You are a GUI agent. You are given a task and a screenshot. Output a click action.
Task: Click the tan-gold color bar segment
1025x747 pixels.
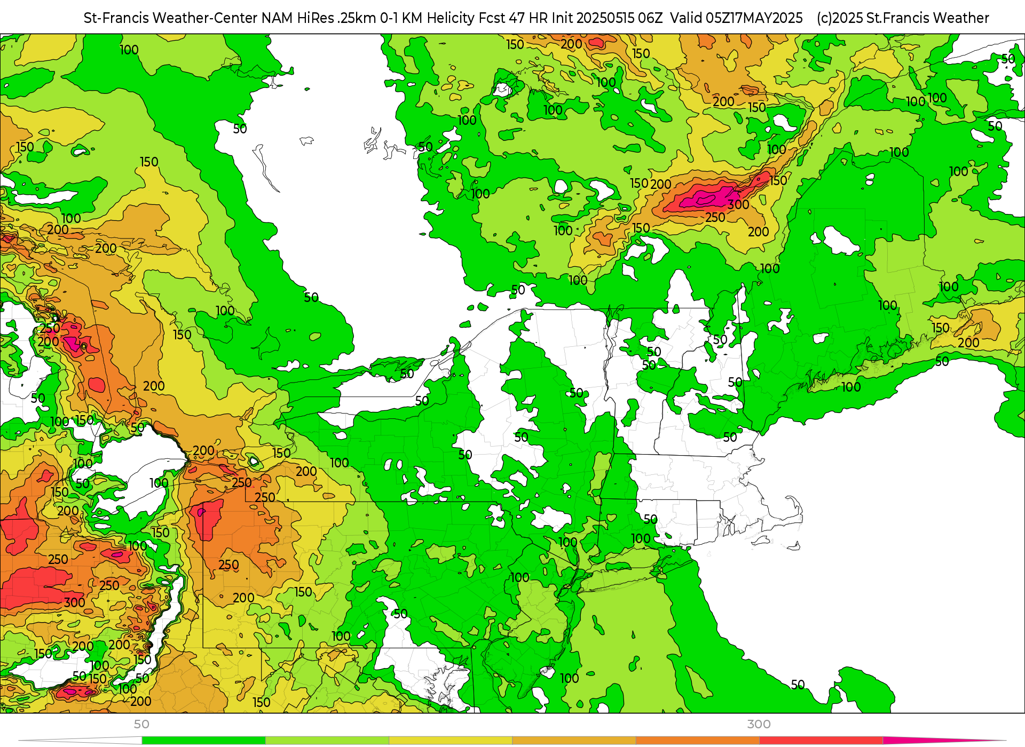[x=574, y=741]
